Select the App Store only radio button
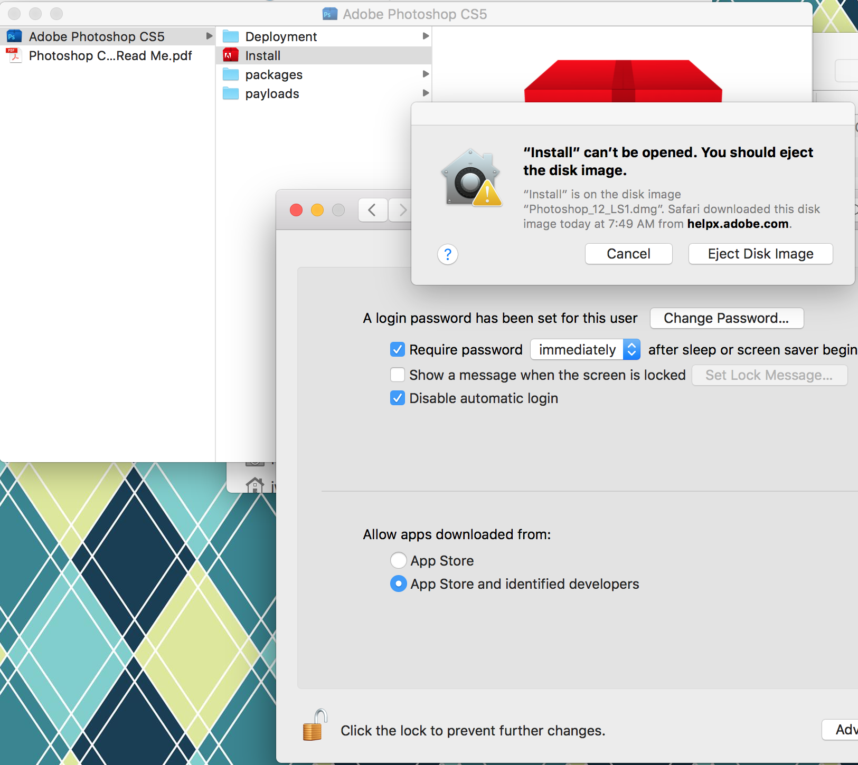 398,560
